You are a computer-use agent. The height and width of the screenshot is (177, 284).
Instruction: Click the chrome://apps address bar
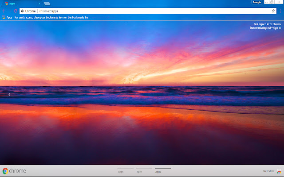(x=133, y=11)
